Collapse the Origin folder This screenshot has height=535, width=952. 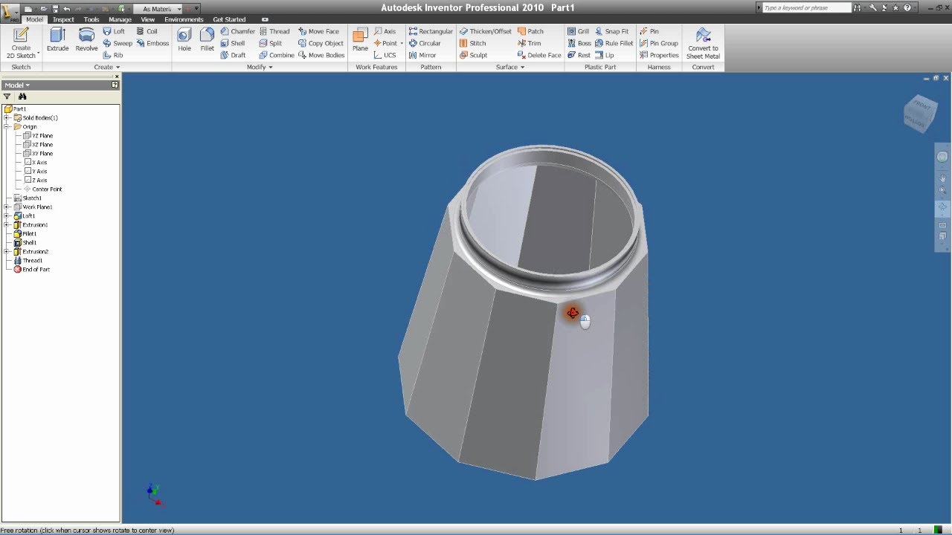point(7,127)
